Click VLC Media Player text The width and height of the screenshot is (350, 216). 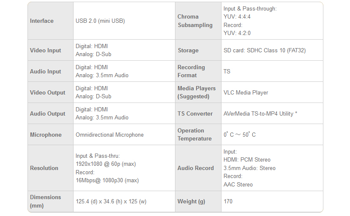[x=246, y=92]
